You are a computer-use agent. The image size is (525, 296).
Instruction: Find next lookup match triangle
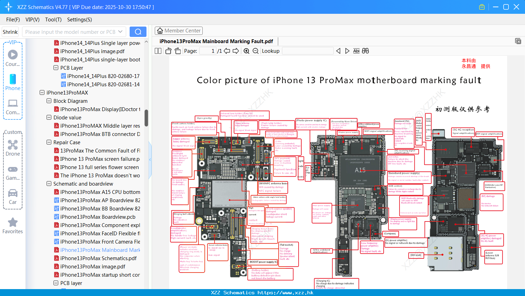pos(347,51)
